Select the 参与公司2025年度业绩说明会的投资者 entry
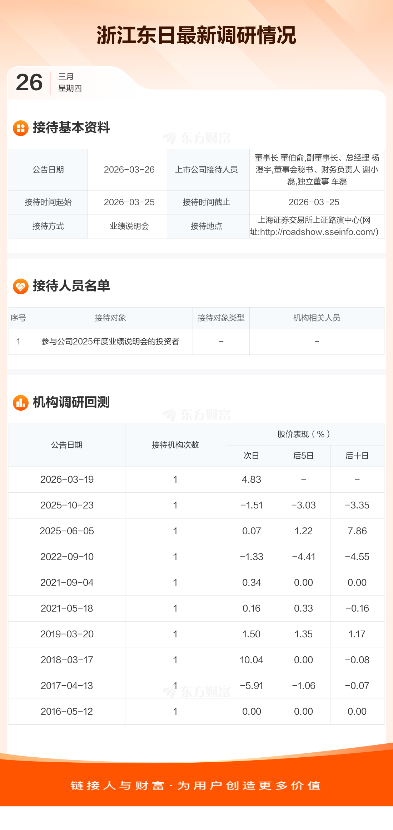 110,342
